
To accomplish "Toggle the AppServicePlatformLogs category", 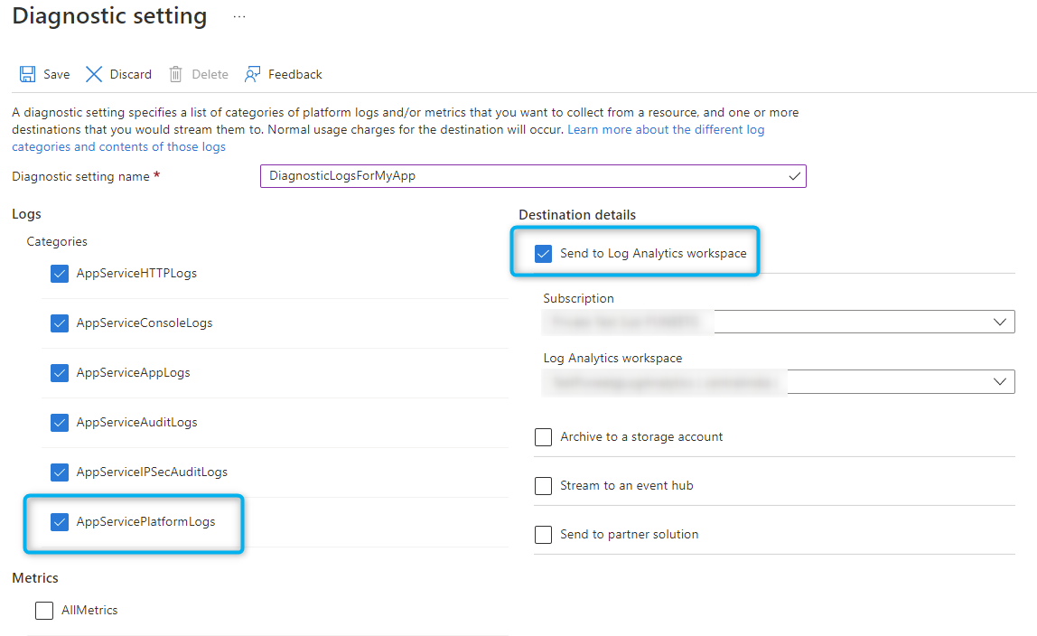I will click(x=59, y=521).
